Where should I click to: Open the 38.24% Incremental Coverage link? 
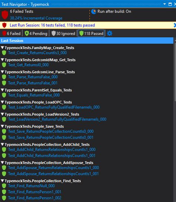36,18
